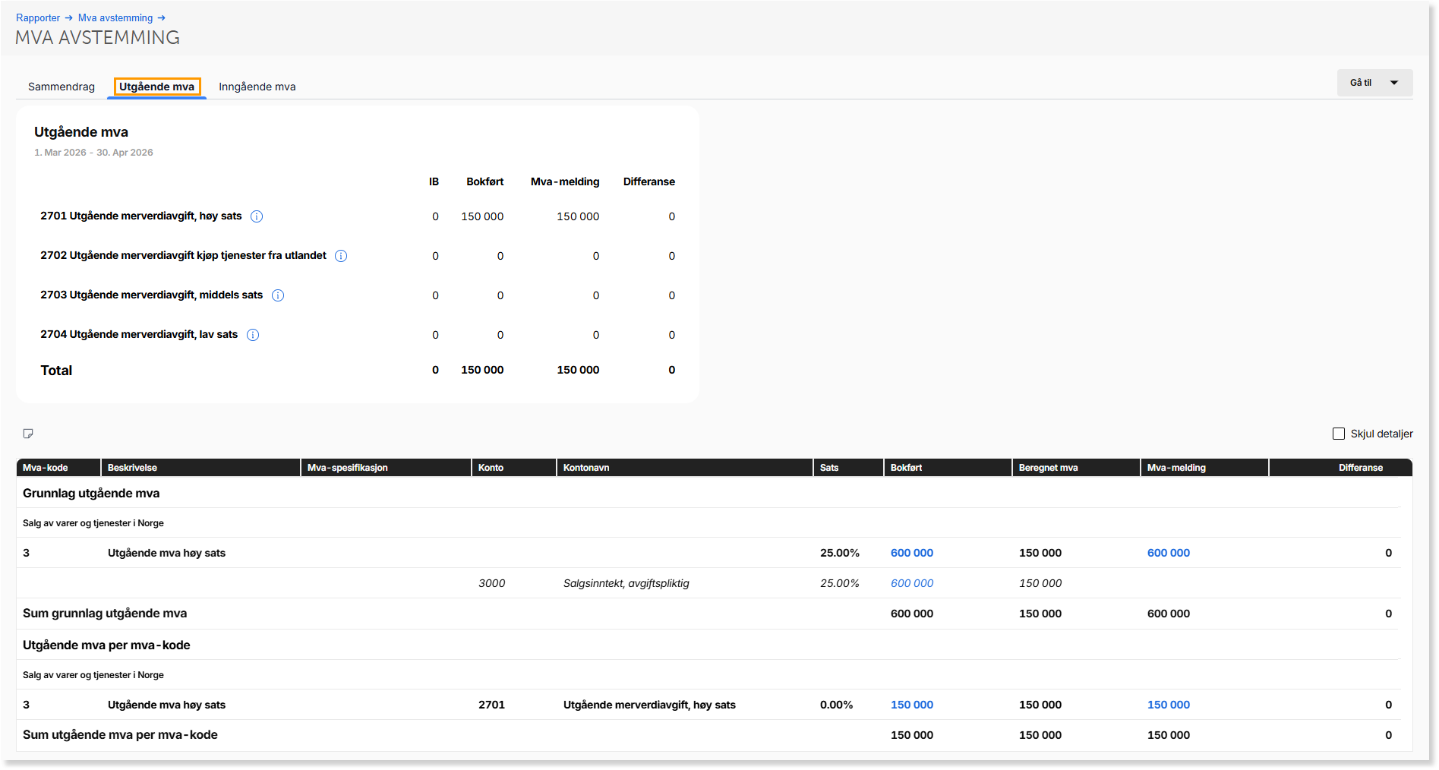Screen dimensions: 1439x770
Task: Click the Kontonavn column header
Action: coord(685,468)
